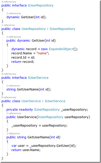The height and width of the screenshot is (163, 101).
Task: Click the "name" string literal
Action: tap(42, 53)
